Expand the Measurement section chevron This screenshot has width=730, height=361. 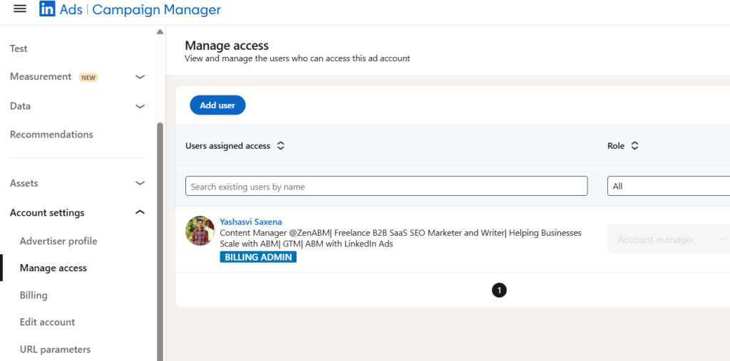click(140, 77)
